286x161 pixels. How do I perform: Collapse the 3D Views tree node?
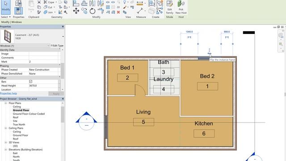coord(6,142)
